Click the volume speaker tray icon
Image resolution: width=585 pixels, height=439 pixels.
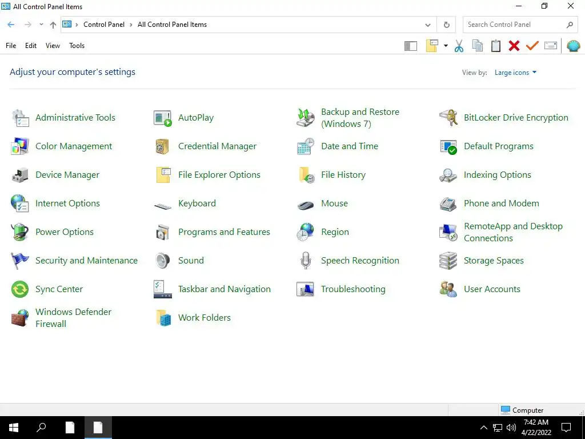coord(511,428)
